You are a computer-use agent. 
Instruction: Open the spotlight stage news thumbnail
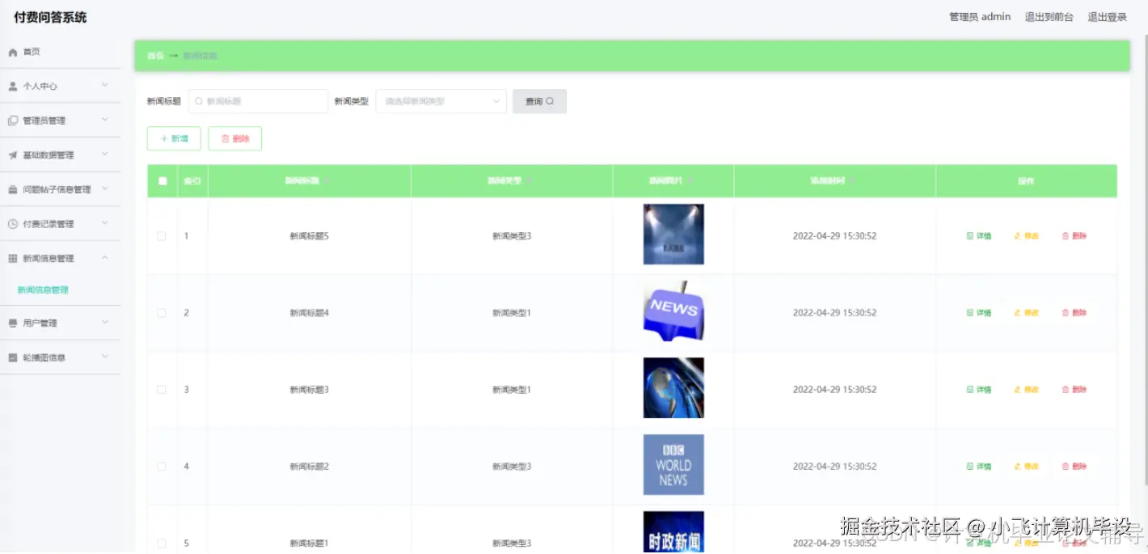click(673, 234)
